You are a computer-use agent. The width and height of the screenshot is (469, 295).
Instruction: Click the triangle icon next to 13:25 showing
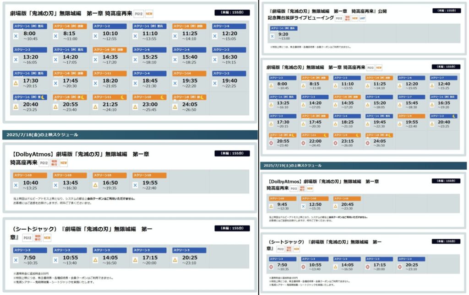271,105
